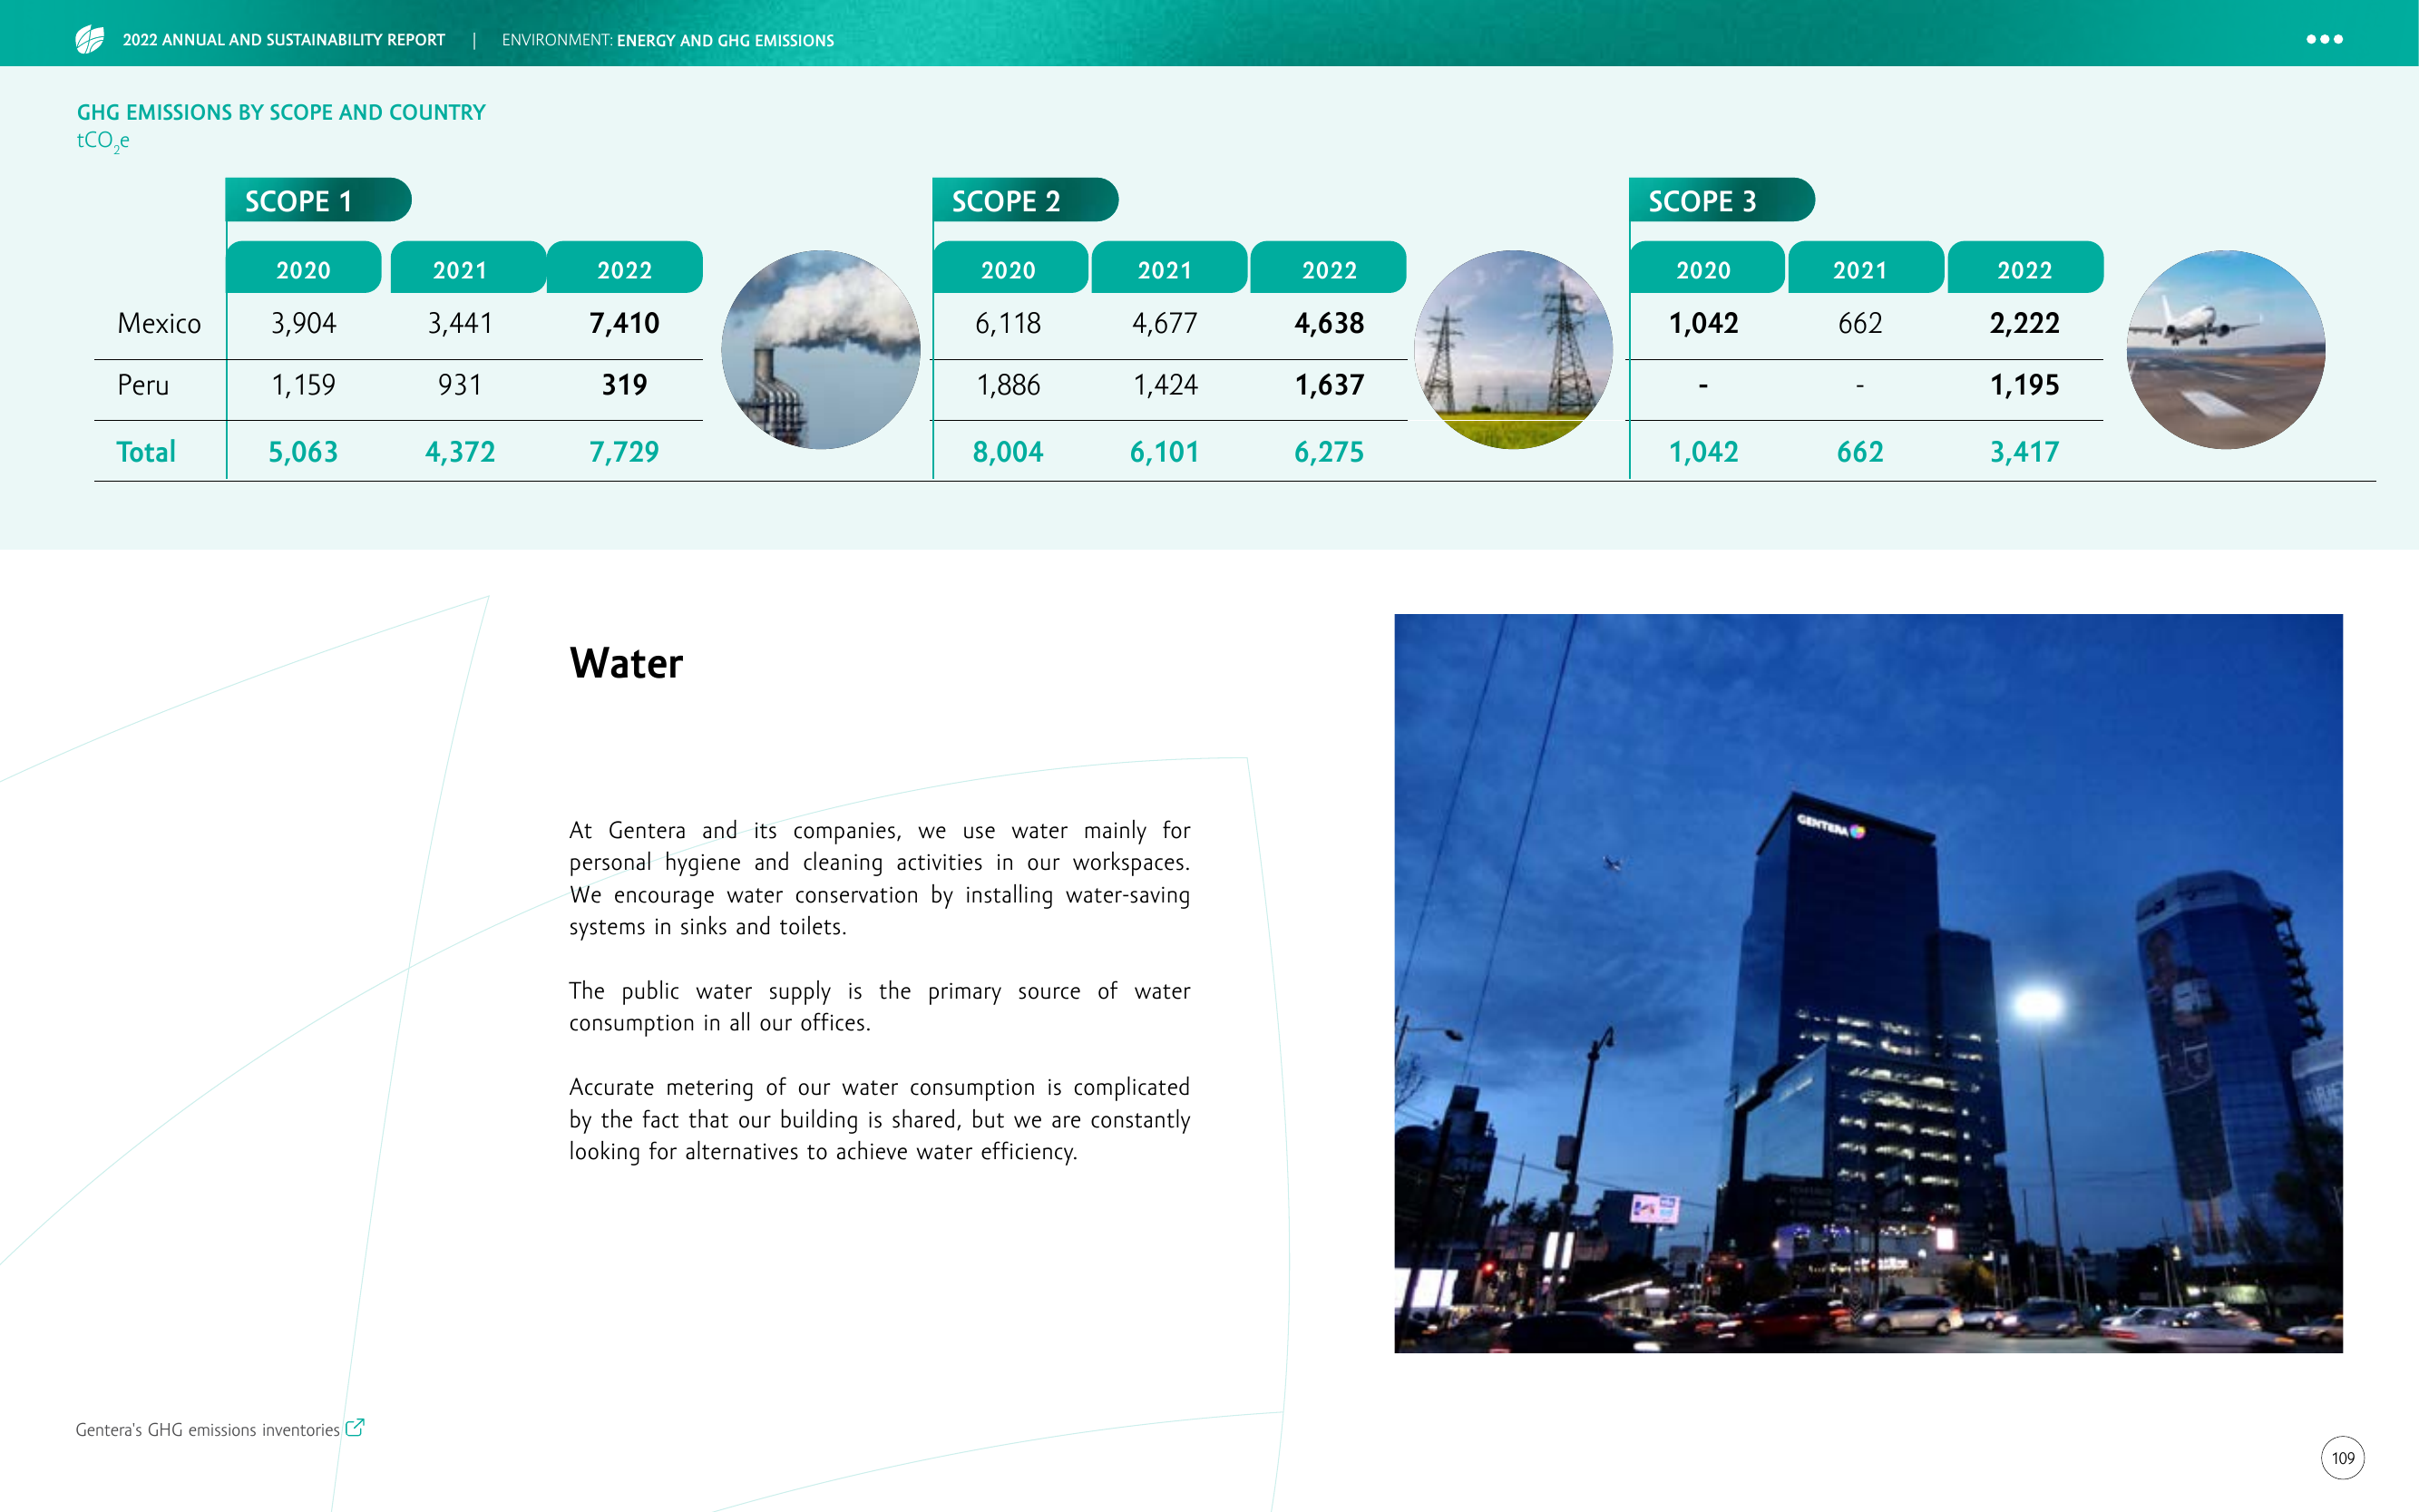Click Scope 2 Peru 2022 value 1,637
The image size is (2419, 1512).
(1329, 385)
